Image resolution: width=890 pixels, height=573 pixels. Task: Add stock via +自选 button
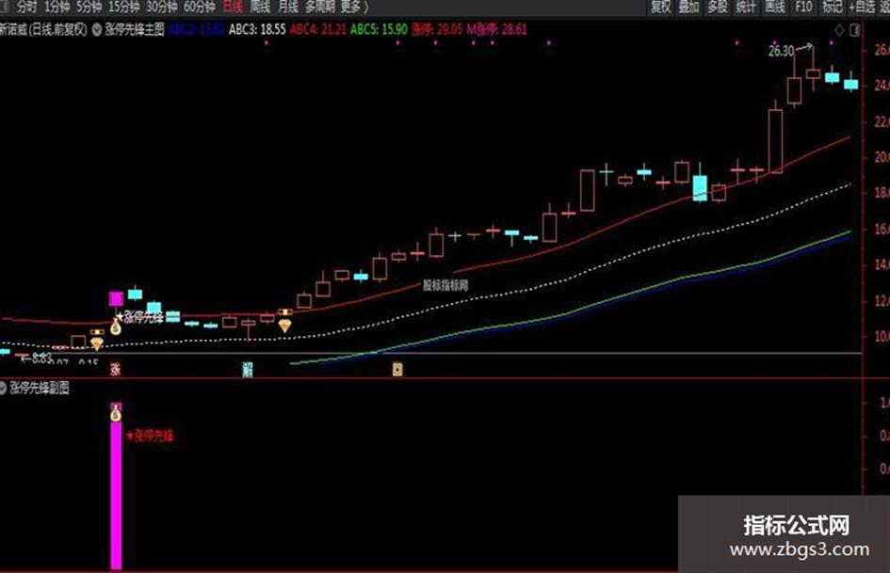click(x=862, y=7)
